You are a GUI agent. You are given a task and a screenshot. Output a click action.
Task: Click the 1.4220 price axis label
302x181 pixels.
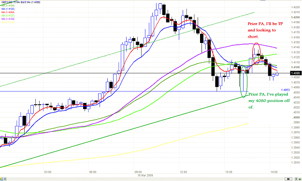295,7
